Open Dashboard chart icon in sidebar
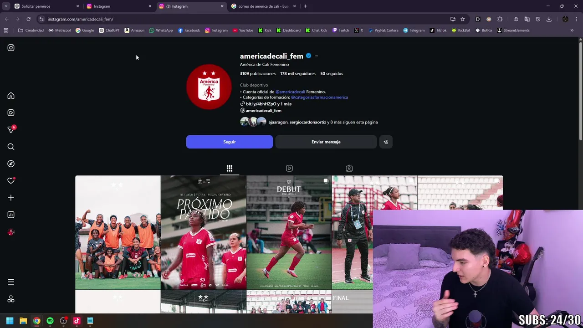Viewport: 583px width, 328px height. (11, 215)
